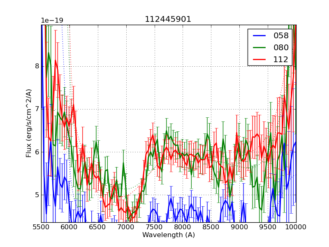Screen dimensions: 329x247
Task: Click the 5500 x-axis tick label
Action: click(x=41, y=227)
